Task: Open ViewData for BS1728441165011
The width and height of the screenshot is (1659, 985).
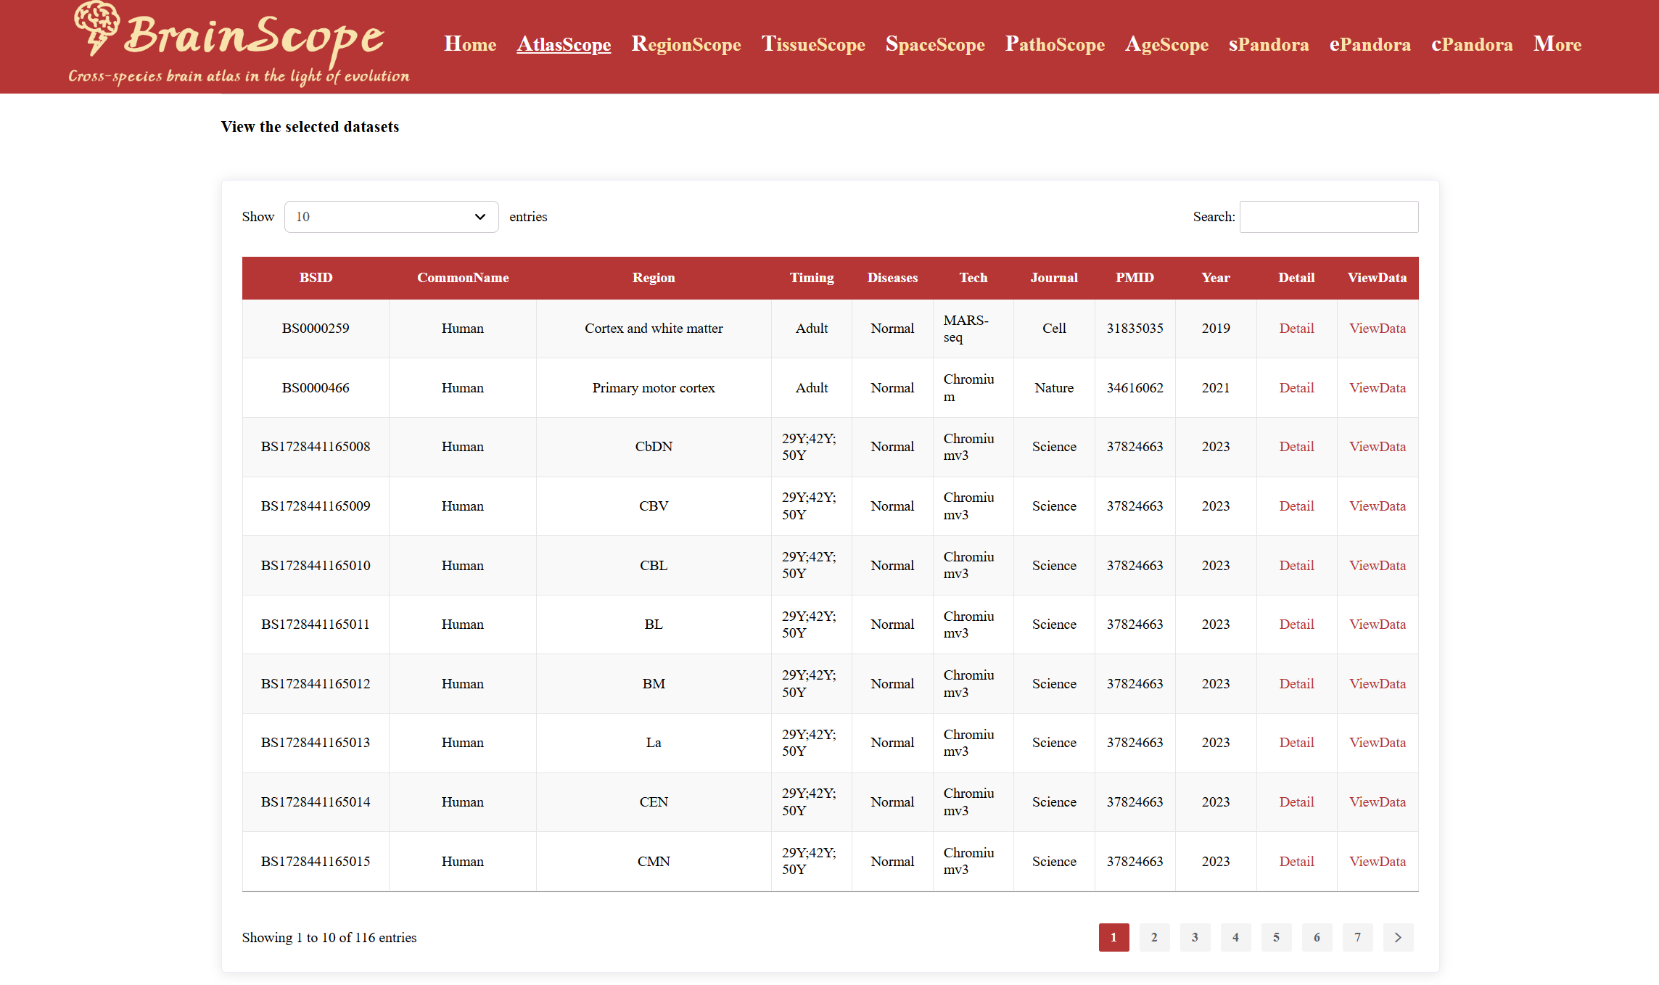Action: [x=1378, y=625]
